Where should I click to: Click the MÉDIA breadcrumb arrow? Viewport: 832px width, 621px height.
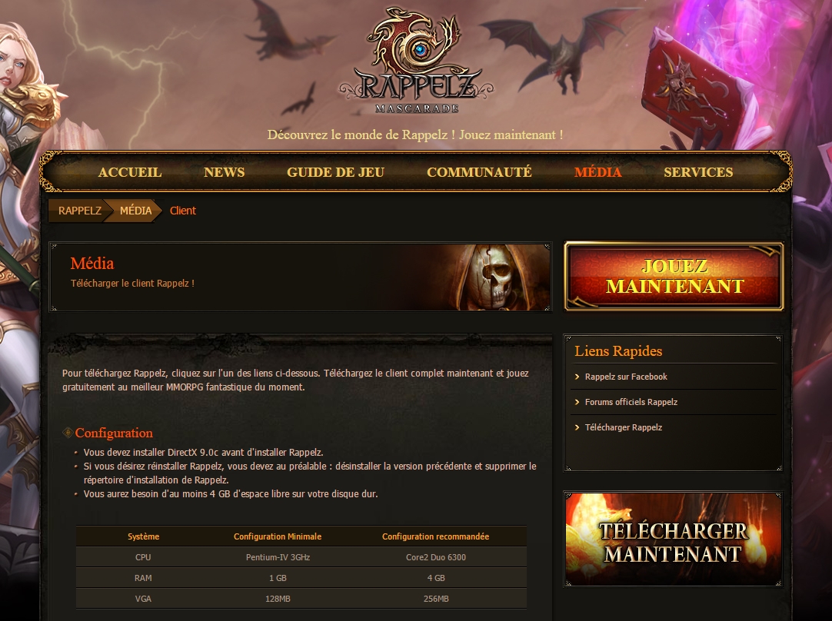pos(136,211)
